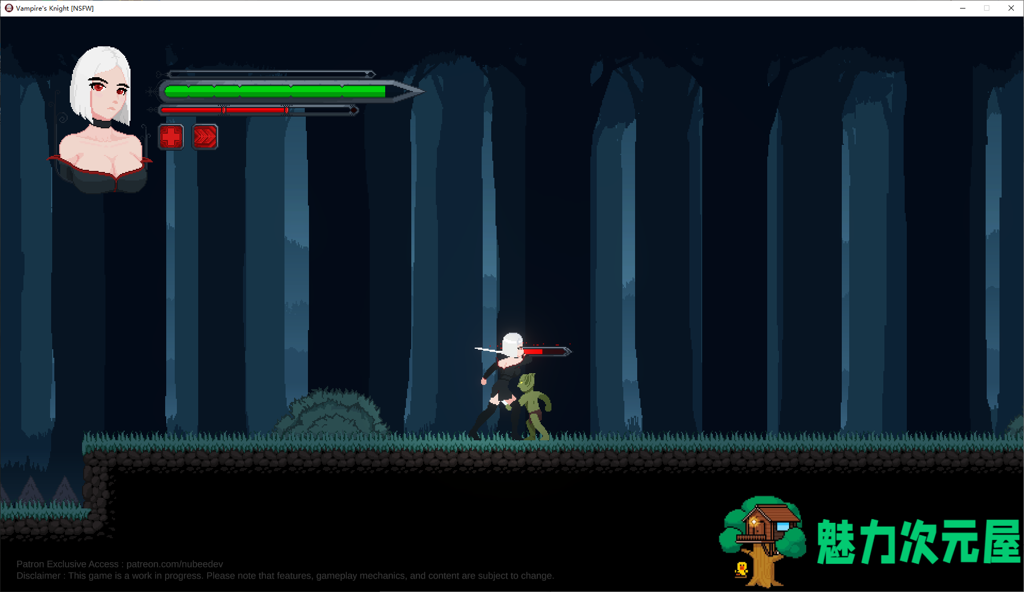This screenshot has height=592, width=1024.
Task: Close the Vampire's Knight window
Action: pyautogui.click(x=1011, y=8)
